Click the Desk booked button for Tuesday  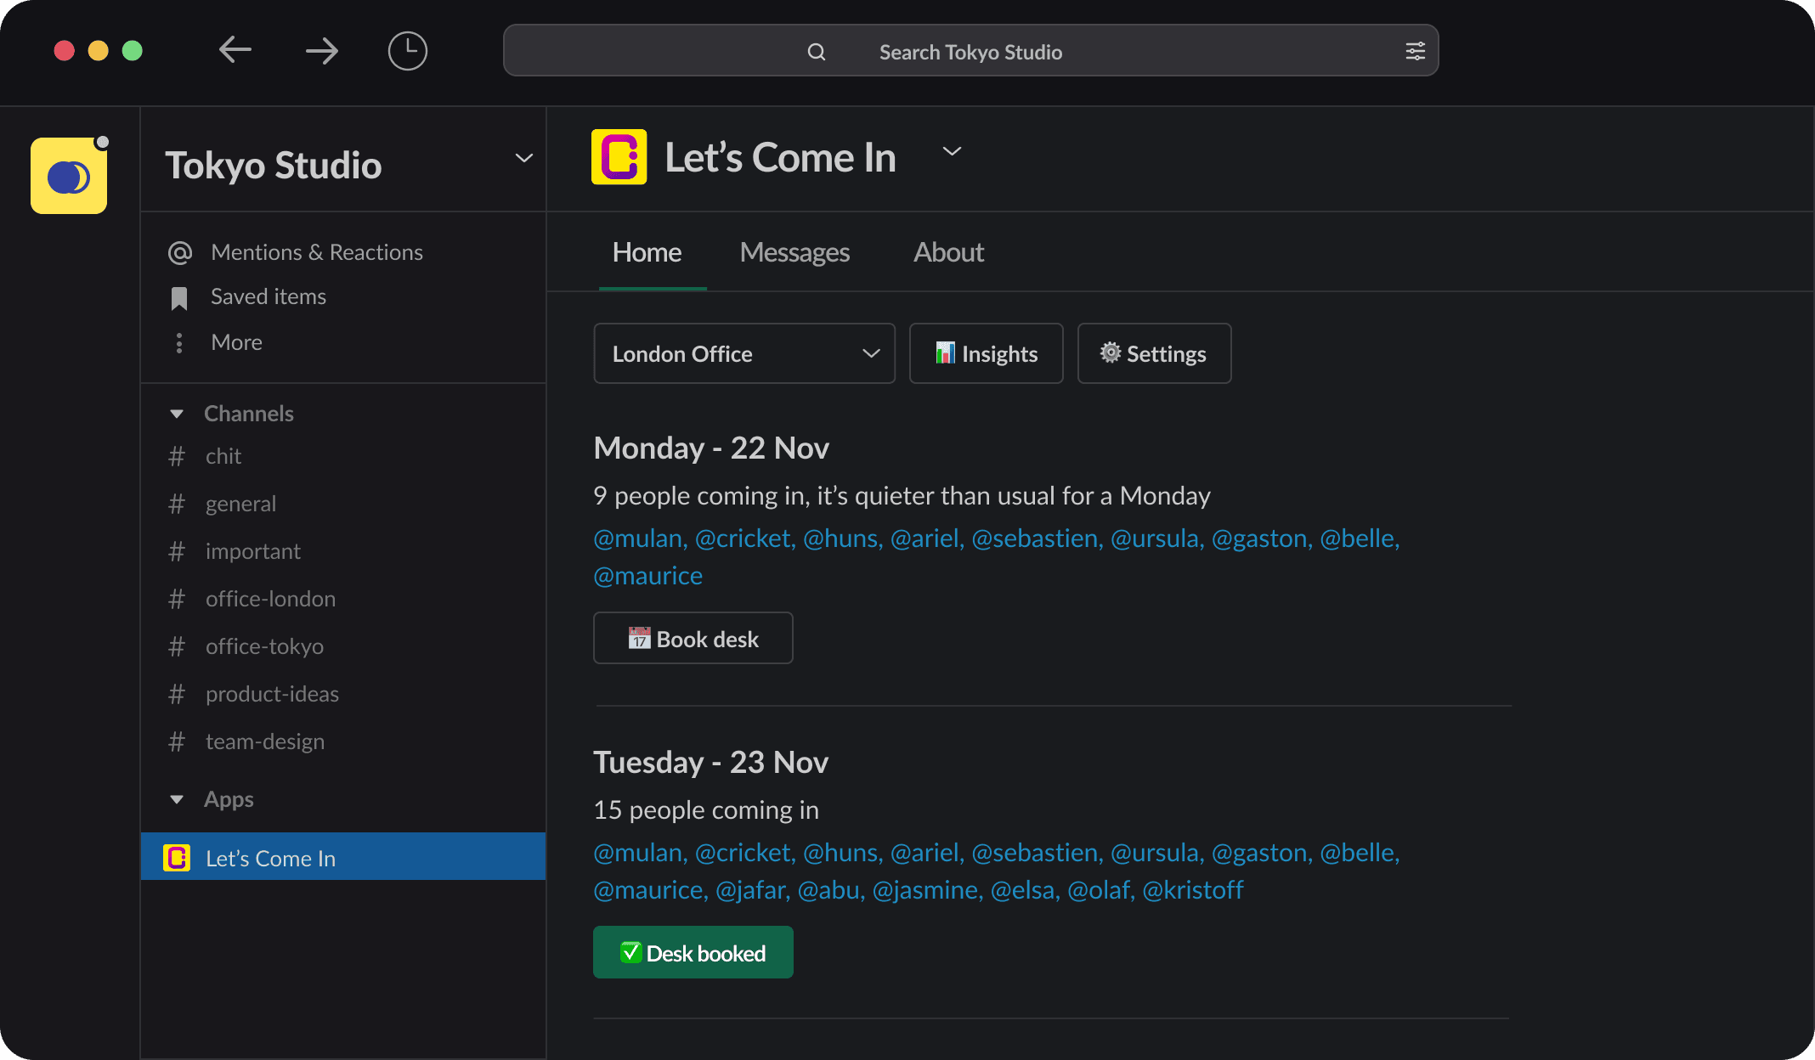click(x=693, y=952)
